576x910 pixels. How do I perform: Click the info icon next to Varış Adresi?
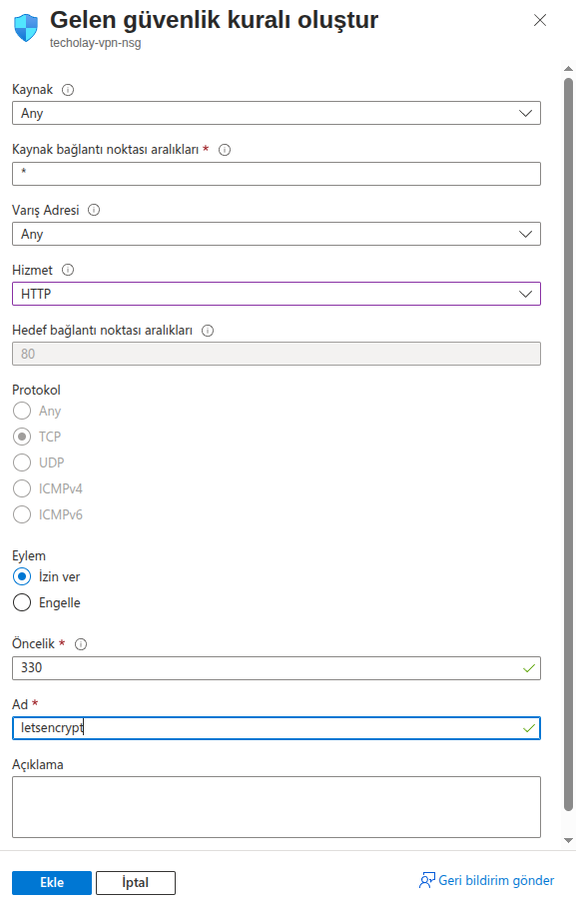(94, 210)
